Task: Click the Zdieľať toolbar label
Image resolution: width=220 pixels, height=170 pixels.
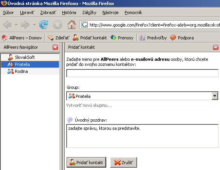Action: (x=62, y=38)
